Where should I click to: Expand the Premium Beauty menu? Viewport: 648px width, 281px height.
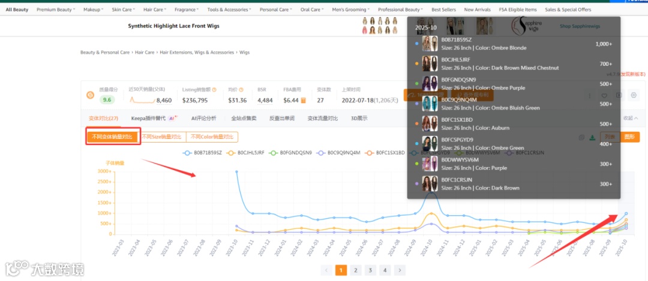click(56, 10)
